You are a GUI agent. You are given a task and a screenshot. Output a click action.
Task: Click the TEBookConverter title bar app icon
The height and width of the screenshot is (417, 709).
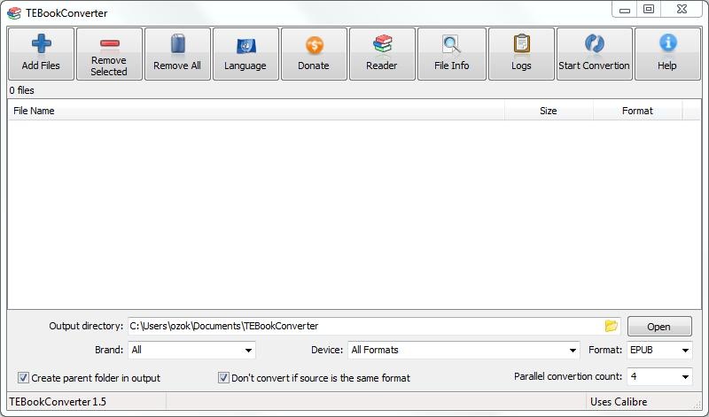tap(14, 13)
